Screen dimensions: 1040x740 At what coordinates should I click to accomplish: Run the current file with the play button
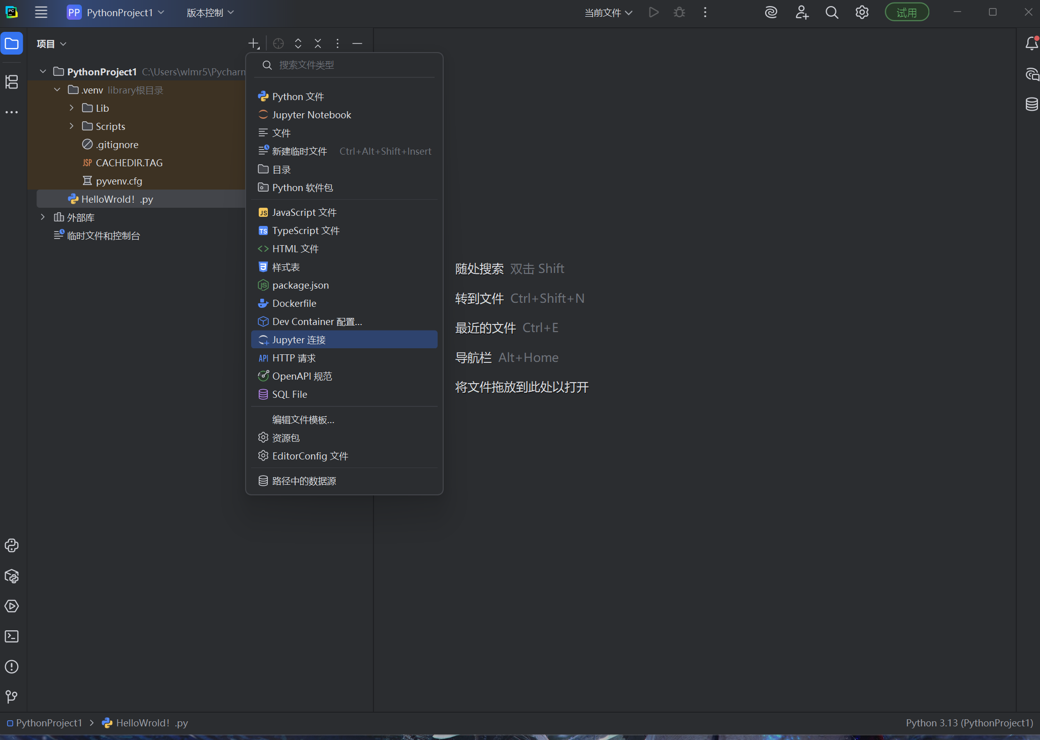tap(653, 12)
